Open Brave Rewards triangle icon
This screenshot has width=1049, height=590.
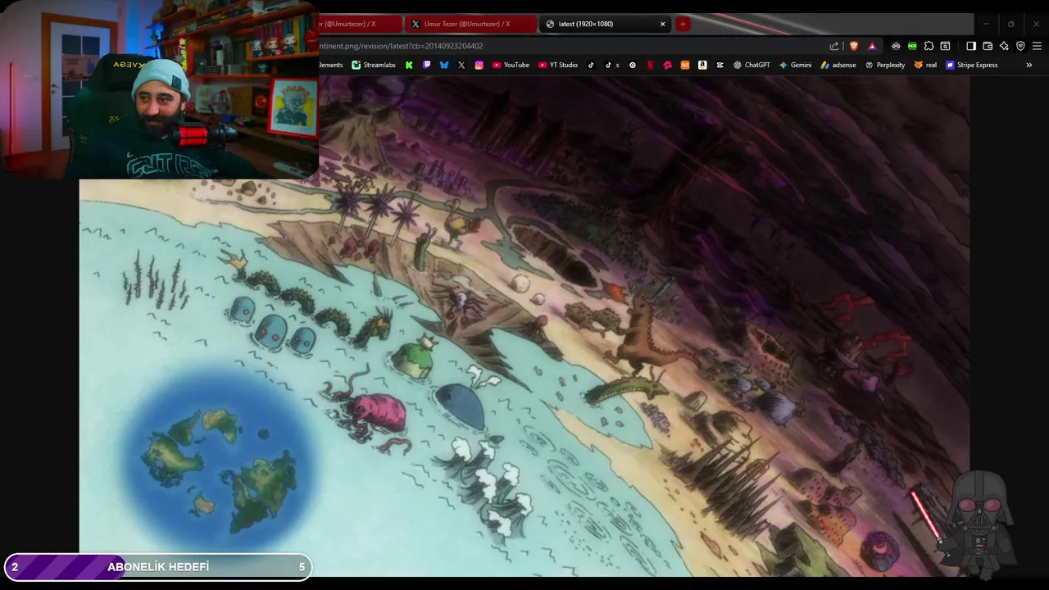pos(872,46)
